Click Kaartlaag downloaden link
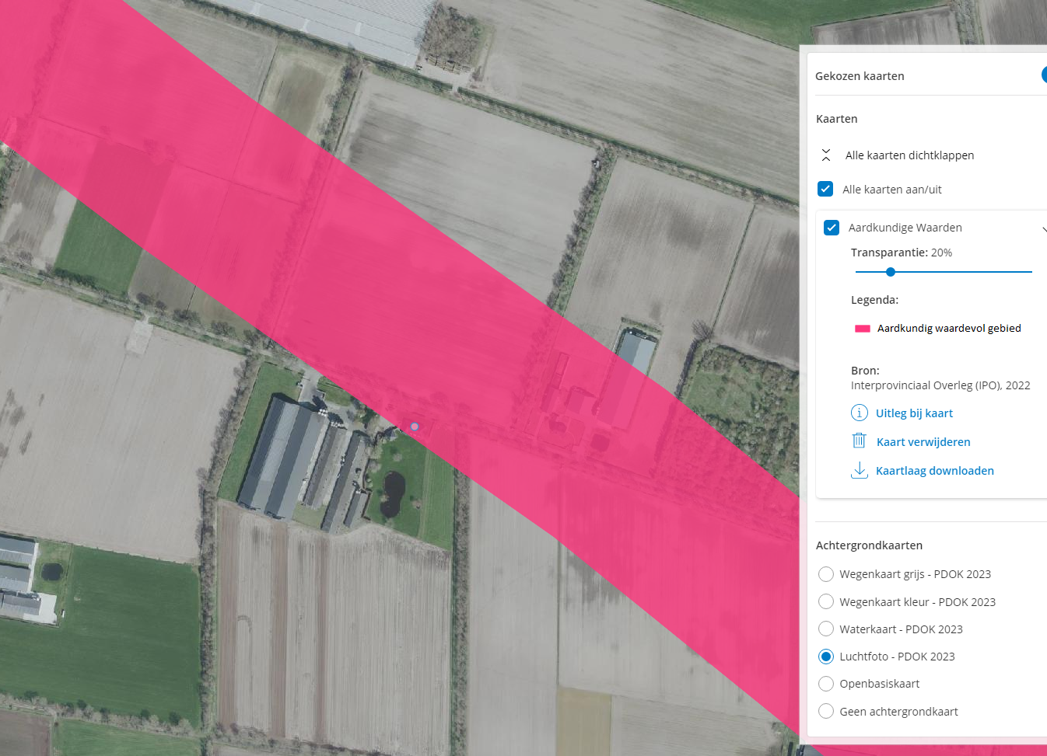This screenshot has width=1047, height=756. click(935, 471)
